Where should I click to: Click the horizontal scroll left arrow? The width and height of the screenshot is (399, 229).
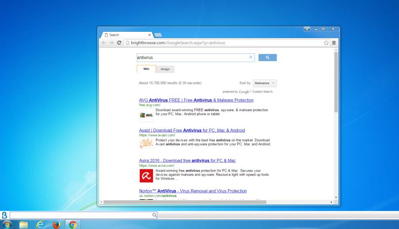pos(102,202)
